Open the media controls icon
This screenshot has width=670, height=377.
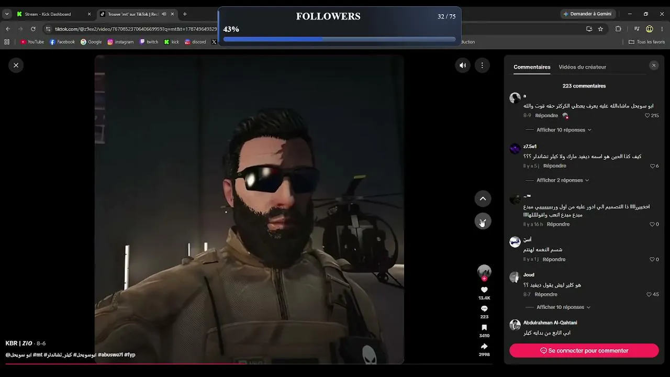[637, 29]
